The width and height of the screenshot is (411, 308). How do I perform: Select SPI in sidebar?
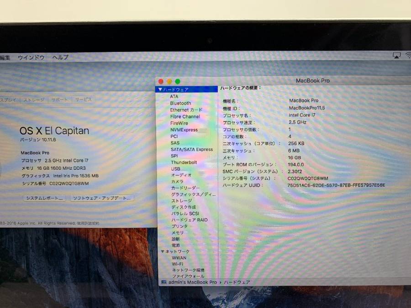[x=174, y=156]
